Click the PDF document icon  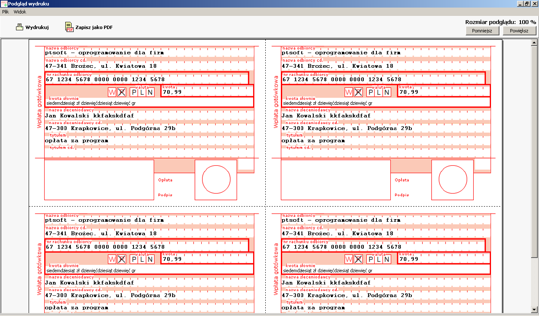[x=69, y=27]
